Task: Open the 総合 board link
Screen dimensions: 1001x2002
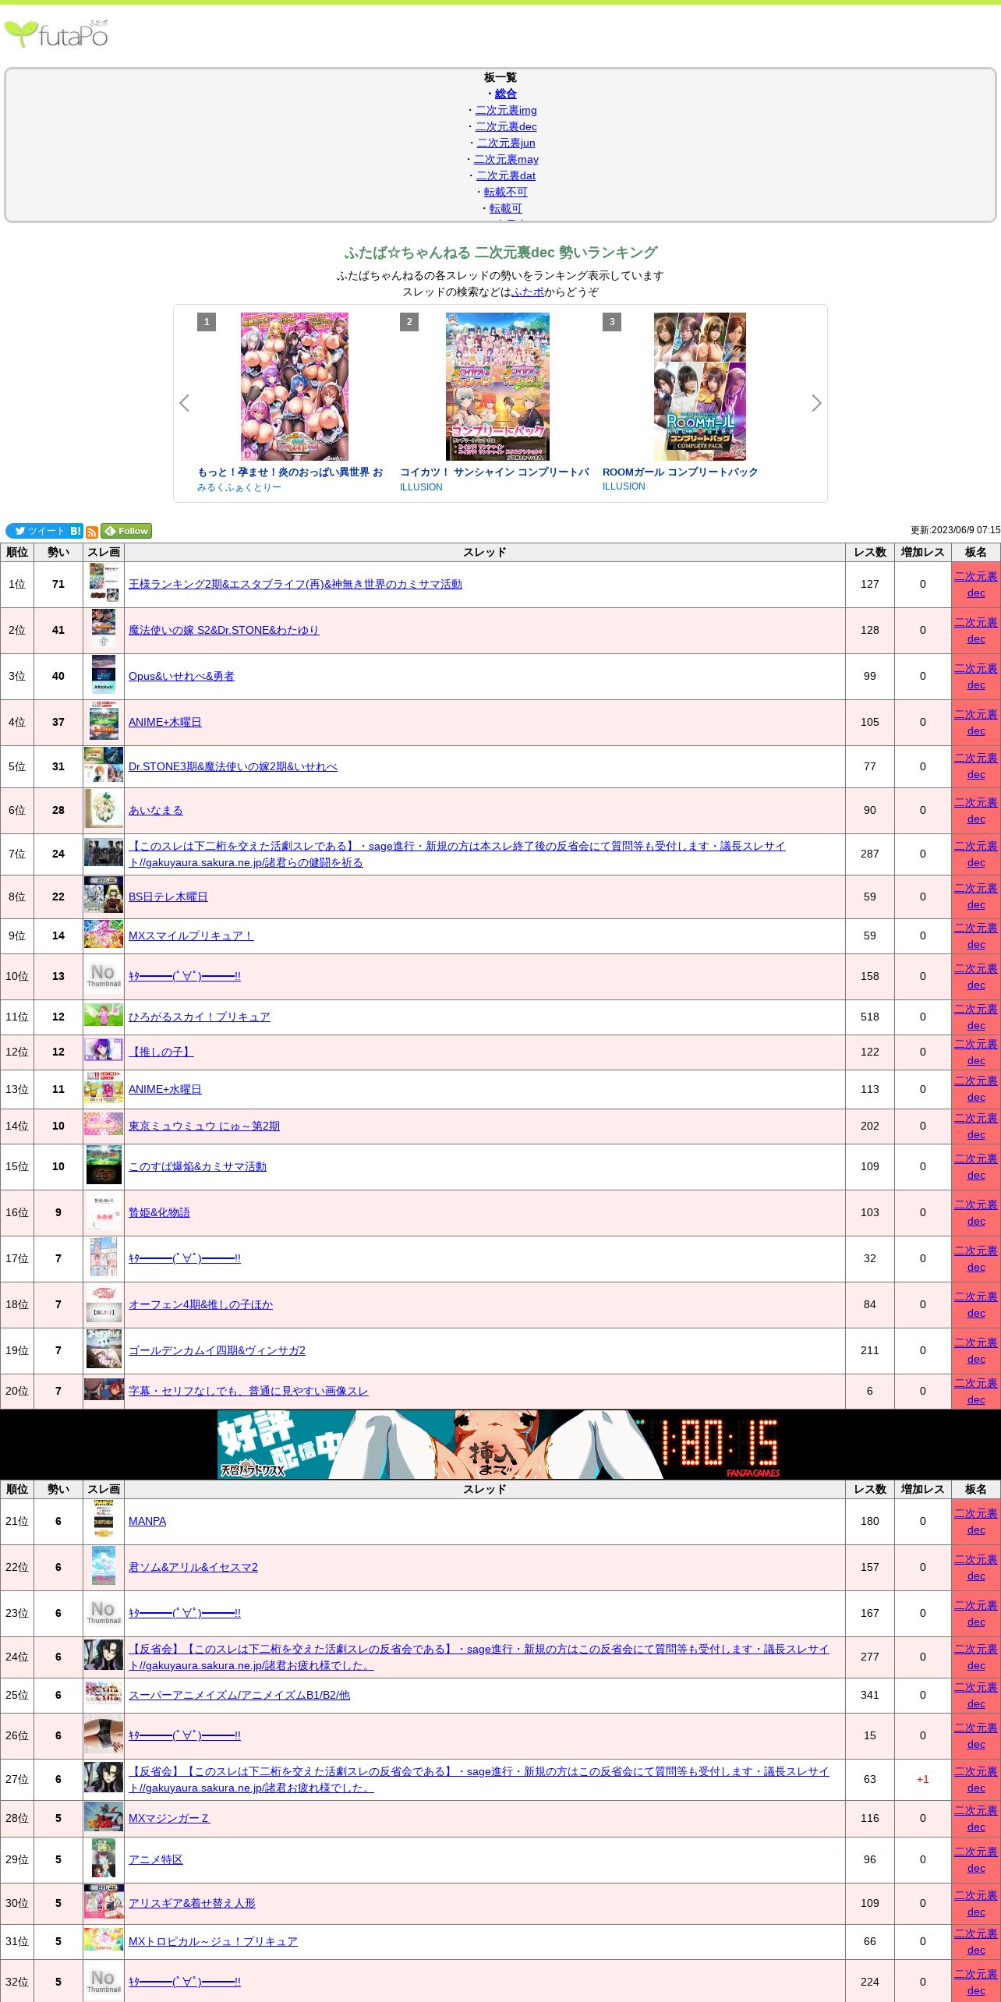Action: (506, 94)
